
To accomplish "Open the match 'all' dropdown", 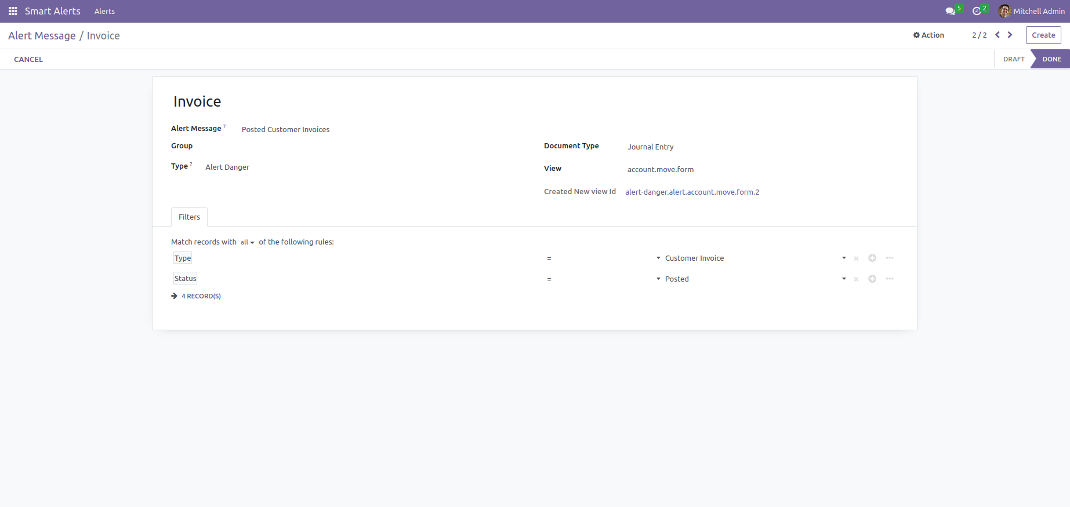I will pyautogui.click(x=248, y=242).
